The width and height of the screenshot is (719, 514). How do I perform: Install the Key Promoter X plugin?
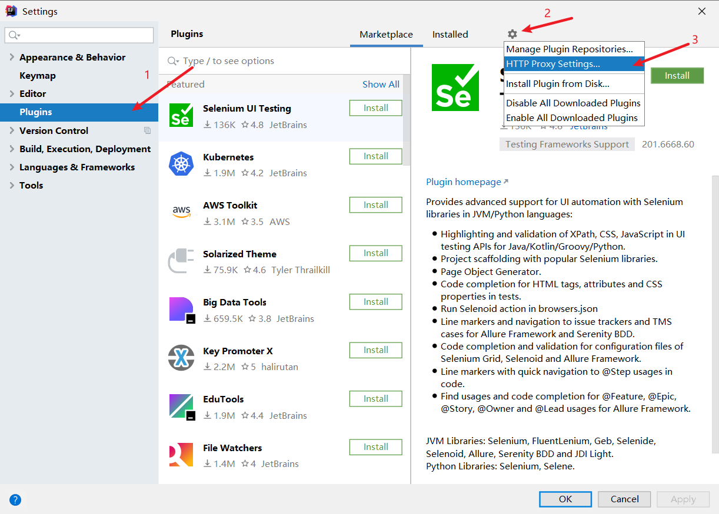tap(375, 350)
